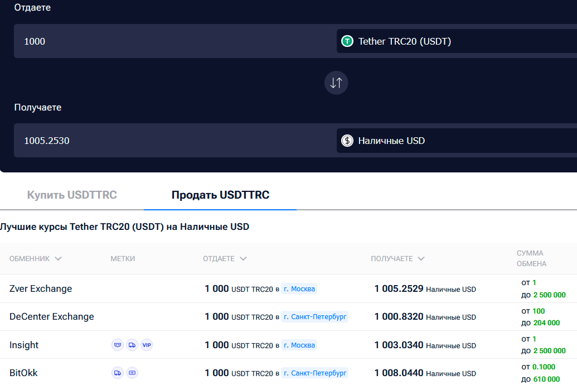Open the DeCenter Exchange offer
Screen dimensions: 577x385
click(x=51, y=316)
